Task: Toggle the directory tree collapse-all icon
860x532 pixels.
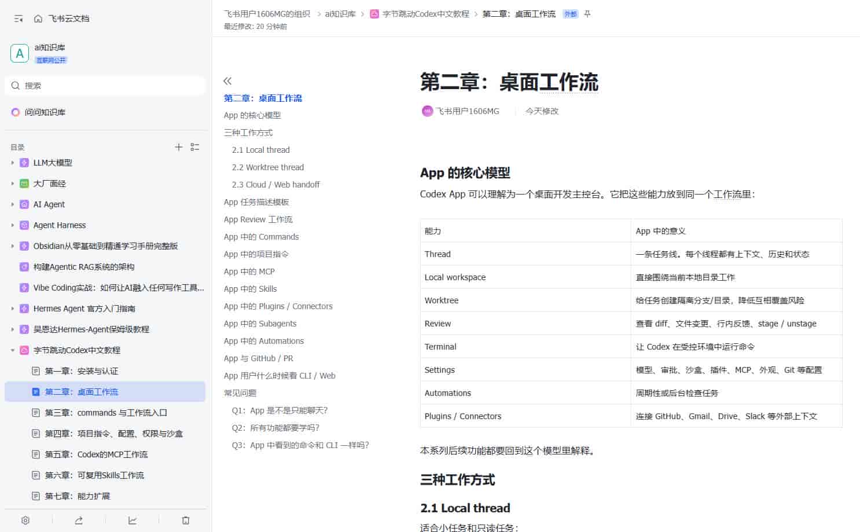Action: pyautogui.click(x=195, y=147)
